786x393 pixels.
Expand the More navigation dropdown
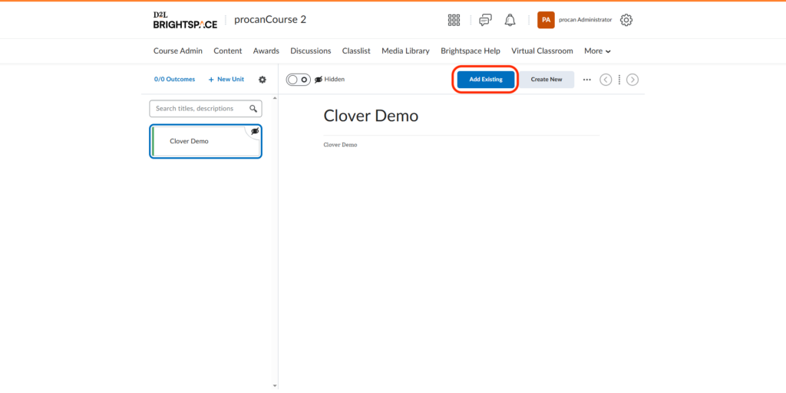(x=597, y=51)
